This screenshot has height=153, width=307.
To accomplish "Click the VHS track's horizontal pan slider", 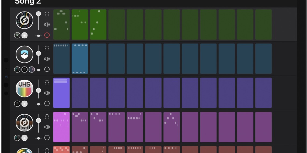I will click(38, 104).
